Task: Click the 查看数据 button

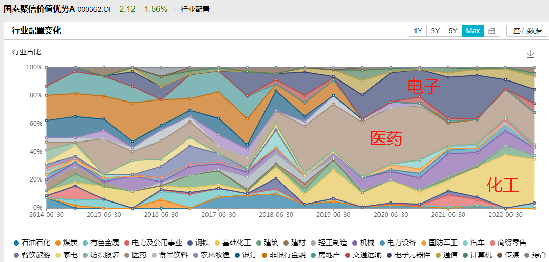Action: (527, 31)
